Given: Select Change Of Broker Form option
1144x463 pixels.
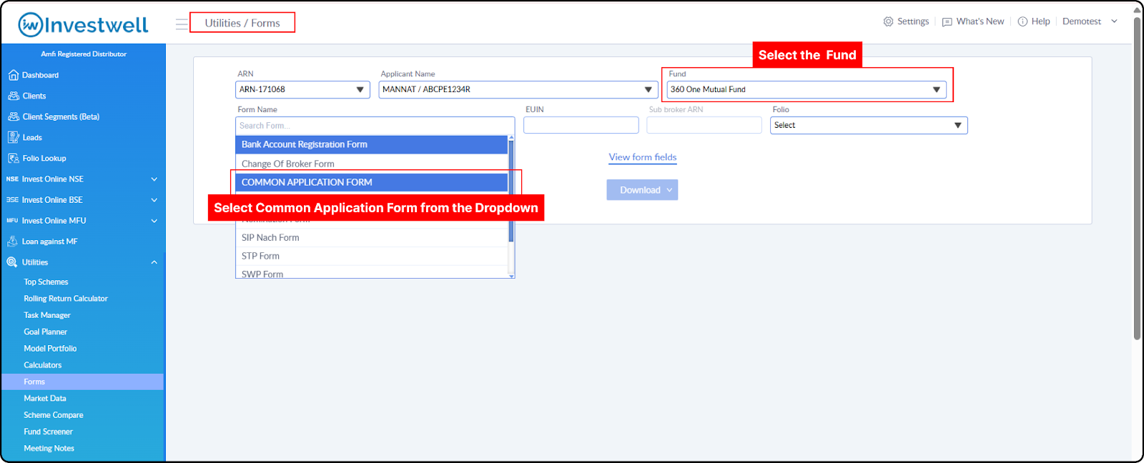Looking at the screenshot, I should pyautogui.click(x=372, y=164).
